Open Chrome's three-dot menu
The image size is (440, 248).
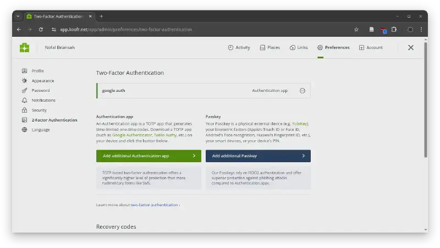(422, 29)
